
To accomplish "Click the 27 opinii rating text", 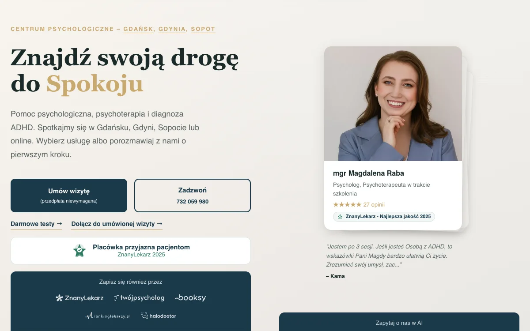I will click(374, 205).
